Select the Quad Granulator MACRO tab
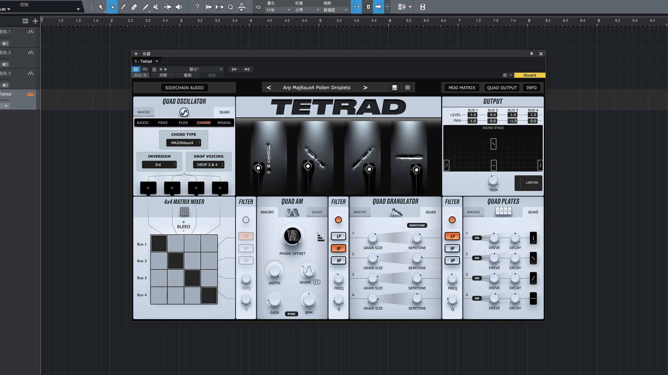 pyautogui.click(x=360, y=212)
